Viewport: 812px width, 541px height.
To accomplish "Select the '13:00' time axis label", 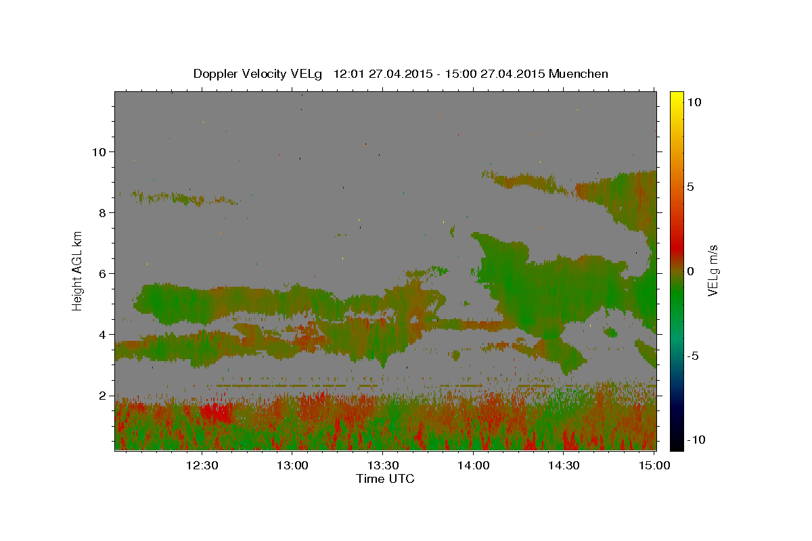I will point(292,466).
